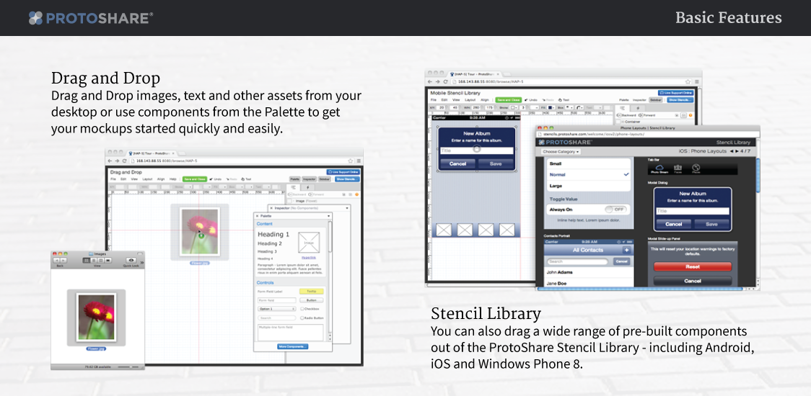Click the Image placeholder component in Palette
The width and height of the screenshot is (811, 396).
pos(309,242)
